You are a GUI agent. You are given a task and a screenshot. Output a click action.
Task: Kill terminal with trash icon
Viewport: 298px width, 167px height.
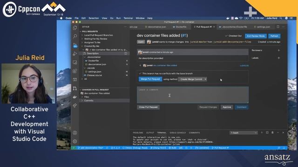(272, 133)
